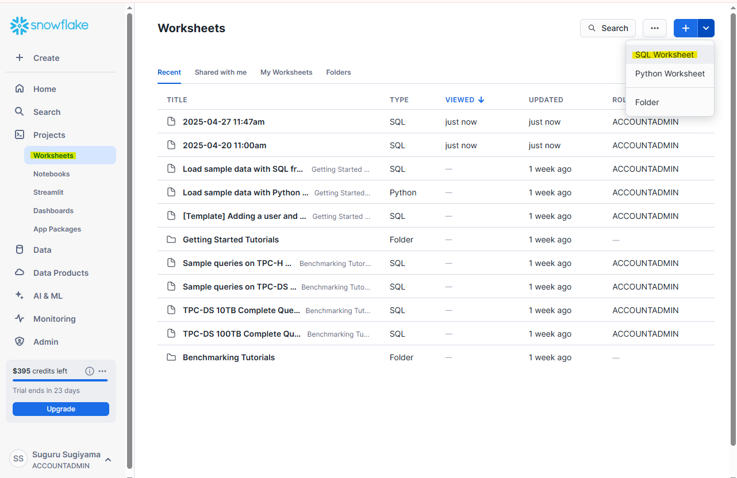Click the 'Python' type cell
Viewport: 737px width, 478px height.
(403, 192)
